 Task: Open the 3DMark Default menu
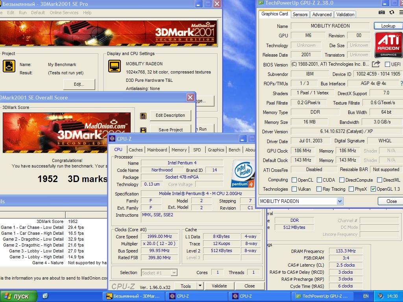click(38, 13)
